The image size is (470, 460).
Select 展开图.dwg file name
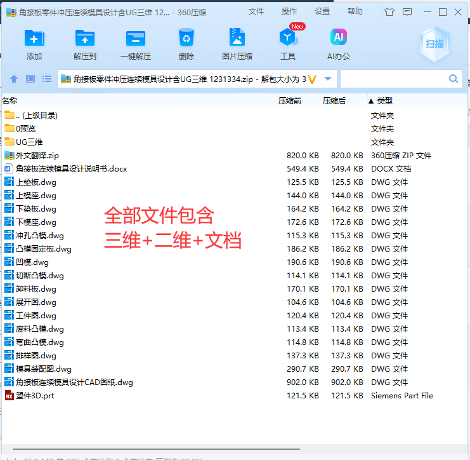(36, 302)
